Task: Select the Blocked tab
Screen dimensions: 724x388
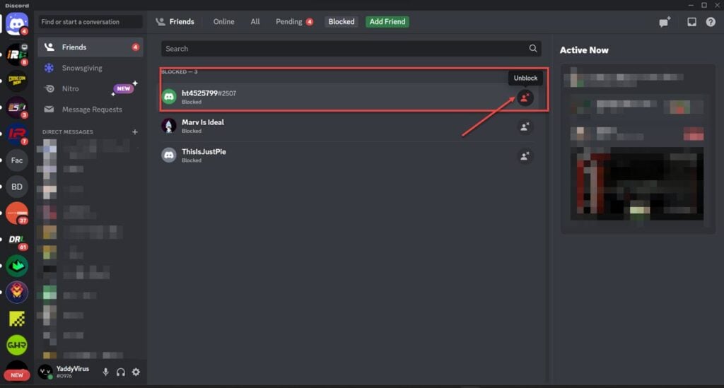Action: click(x=341, y=22)
